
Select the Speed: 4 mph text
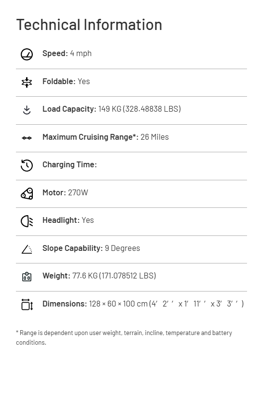click(67, 53)
